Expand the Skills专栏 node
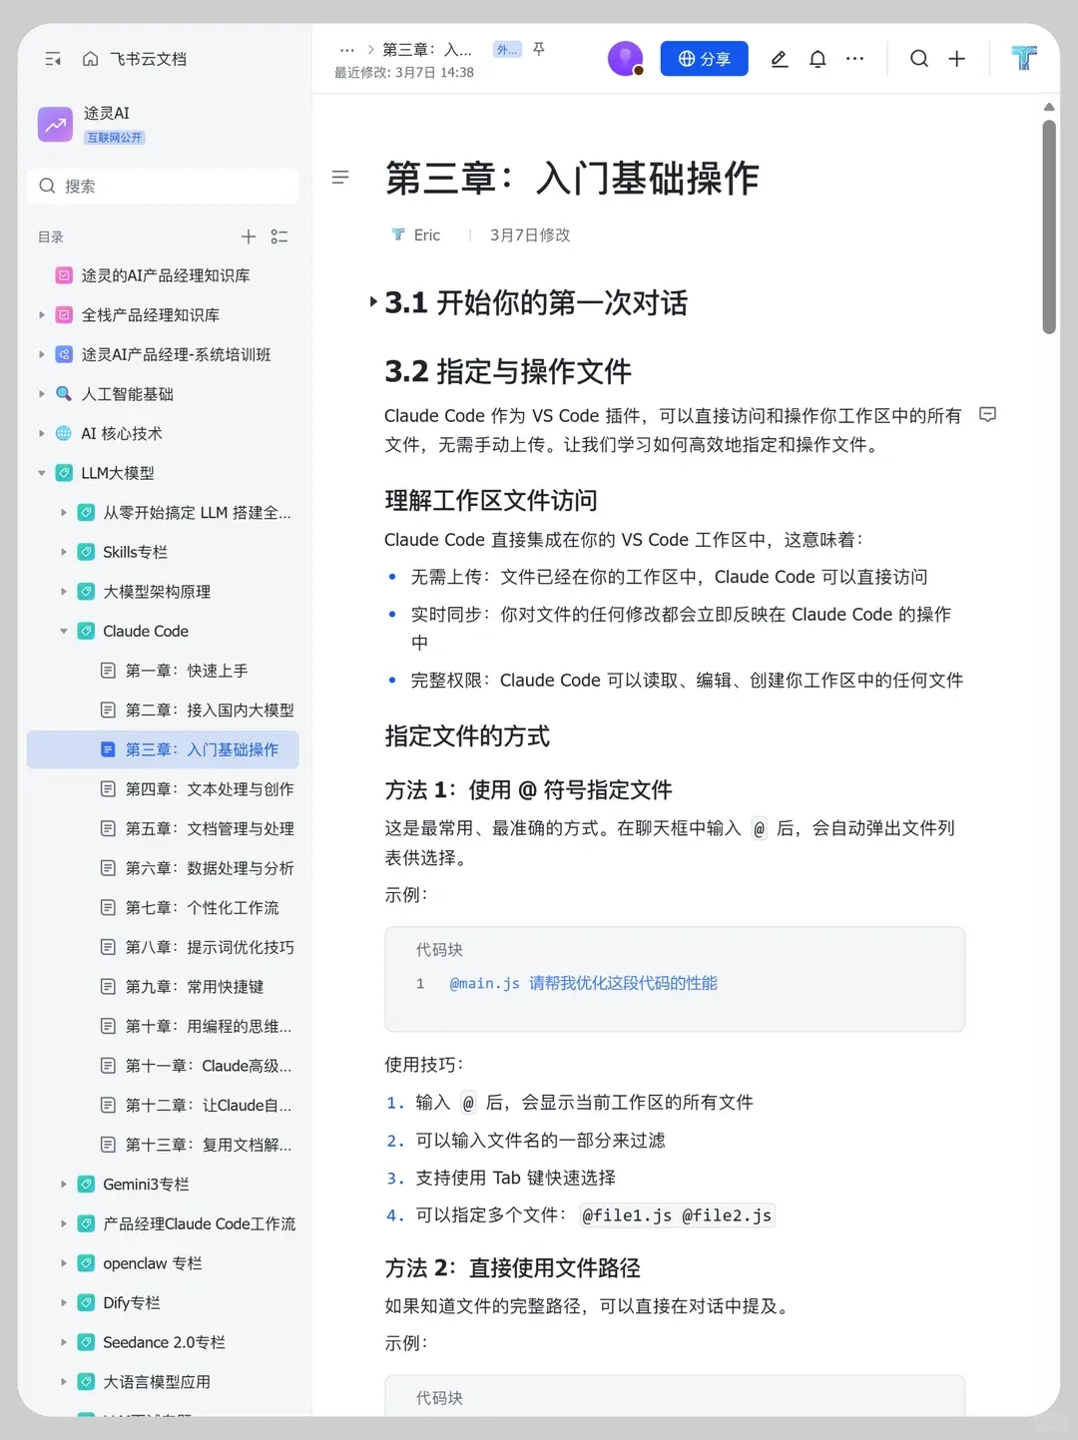This screenshot has width=1078, height=1440. [64, 552]
